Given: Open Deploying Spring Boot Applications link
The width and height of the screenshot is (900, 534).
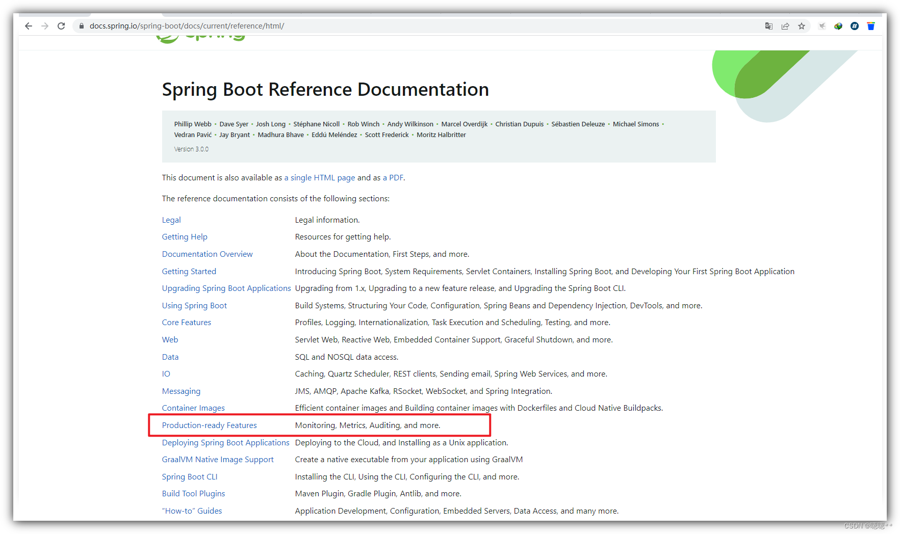Looking at the screenshot, I should [226, 442].
